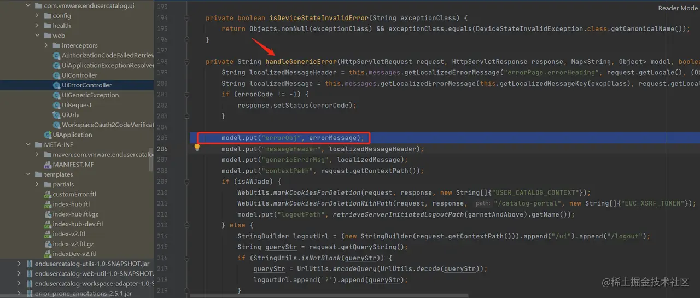Image resolution: width=700 pixels, height=298 pixels.
Task: Click the handleGenericError method name
Action: pyautogui.click(x=301, y=62)
